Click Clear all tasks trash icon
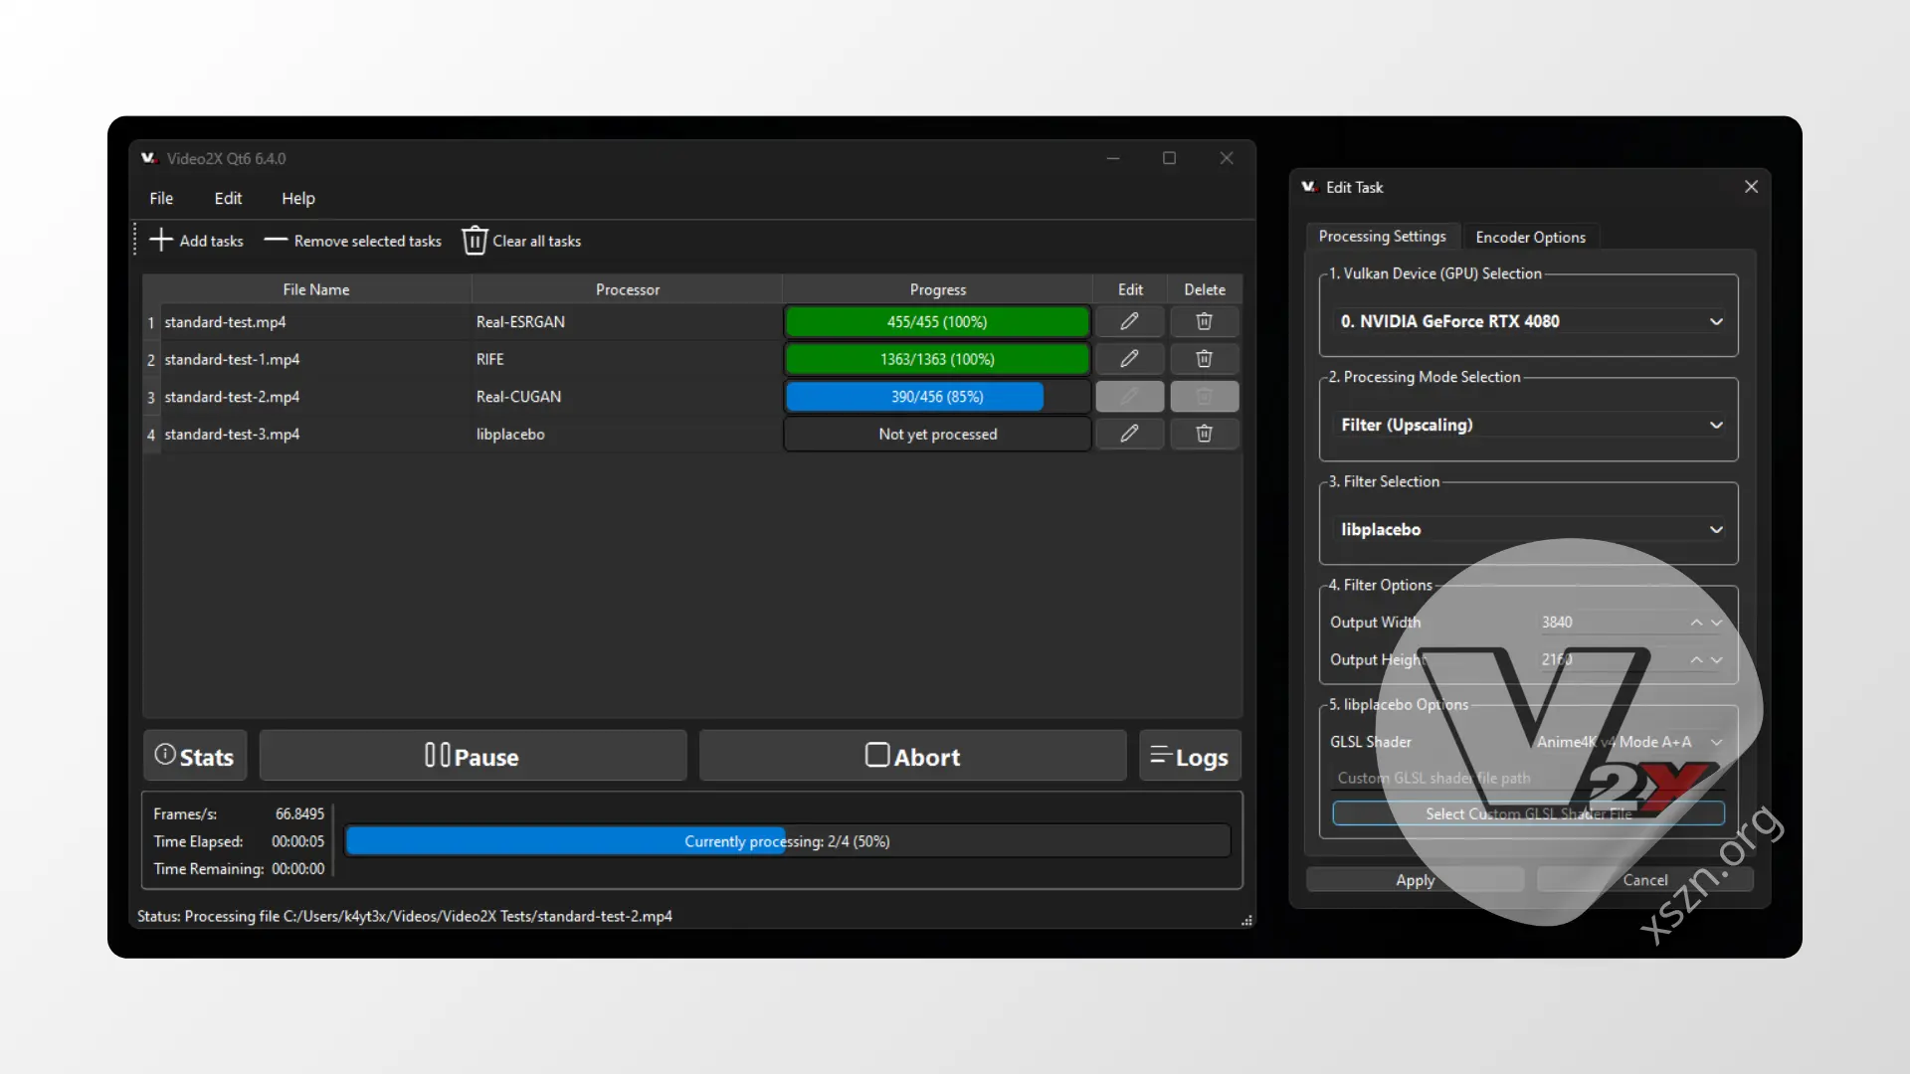 475,241
